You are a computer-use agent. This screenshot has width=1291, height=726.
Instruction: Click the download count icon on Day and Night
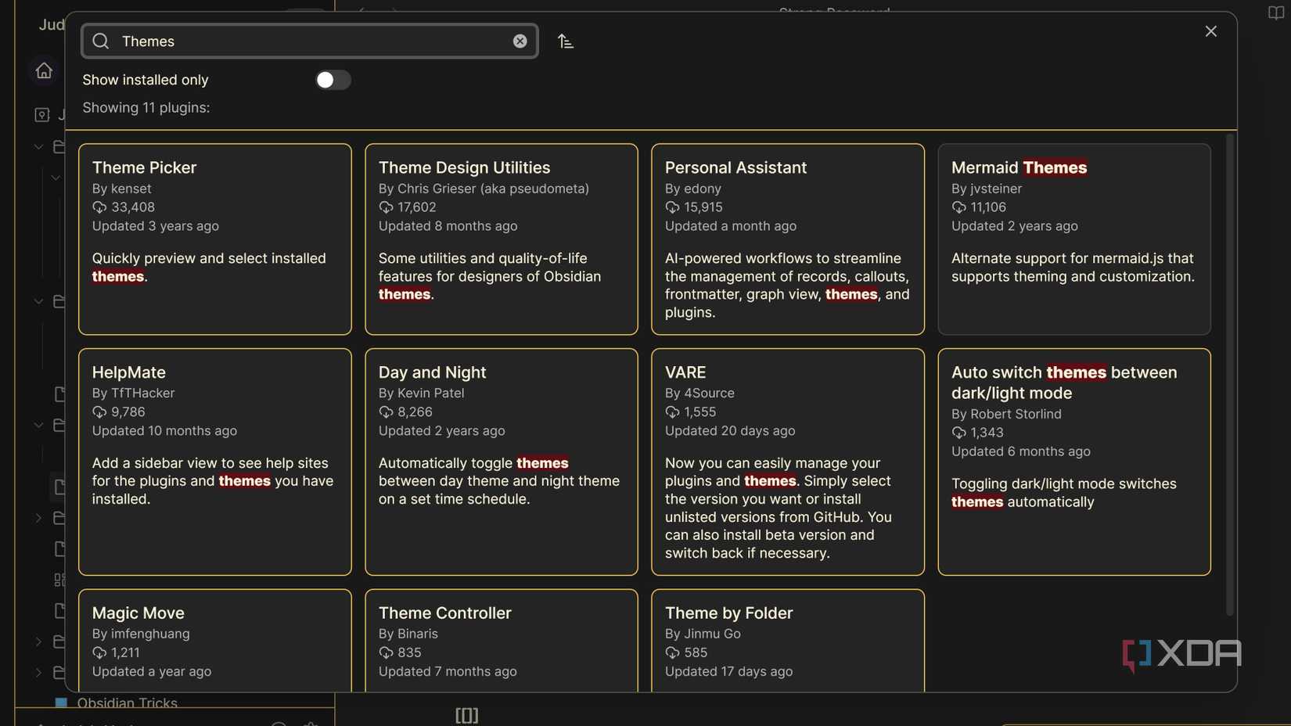[x=386, y=412]
